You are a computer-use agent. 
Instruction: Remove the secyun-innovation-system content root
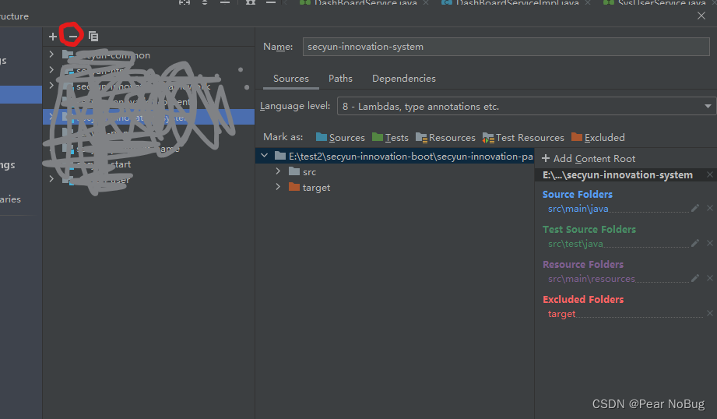[710, 174]
